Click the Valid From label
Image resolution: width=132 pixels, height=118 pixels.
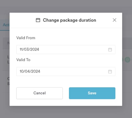point(26,38)
